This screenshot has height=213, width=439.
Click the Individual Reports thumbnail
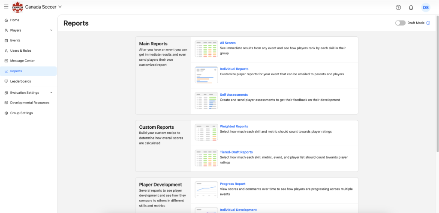[206, 74]
